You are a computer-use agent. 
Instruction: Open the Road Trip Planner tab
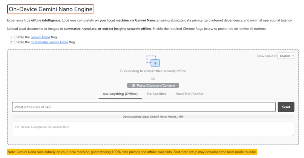click(x=189, y=94)
